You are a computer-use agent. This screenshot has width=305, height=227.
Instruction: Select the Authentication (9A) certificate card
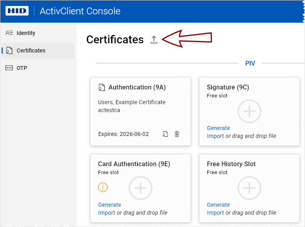pyautogui.click(x=140, y=115)
